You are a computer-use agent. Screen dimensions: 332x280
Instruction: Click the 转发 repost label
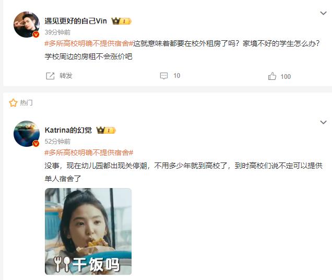[66, 76]
